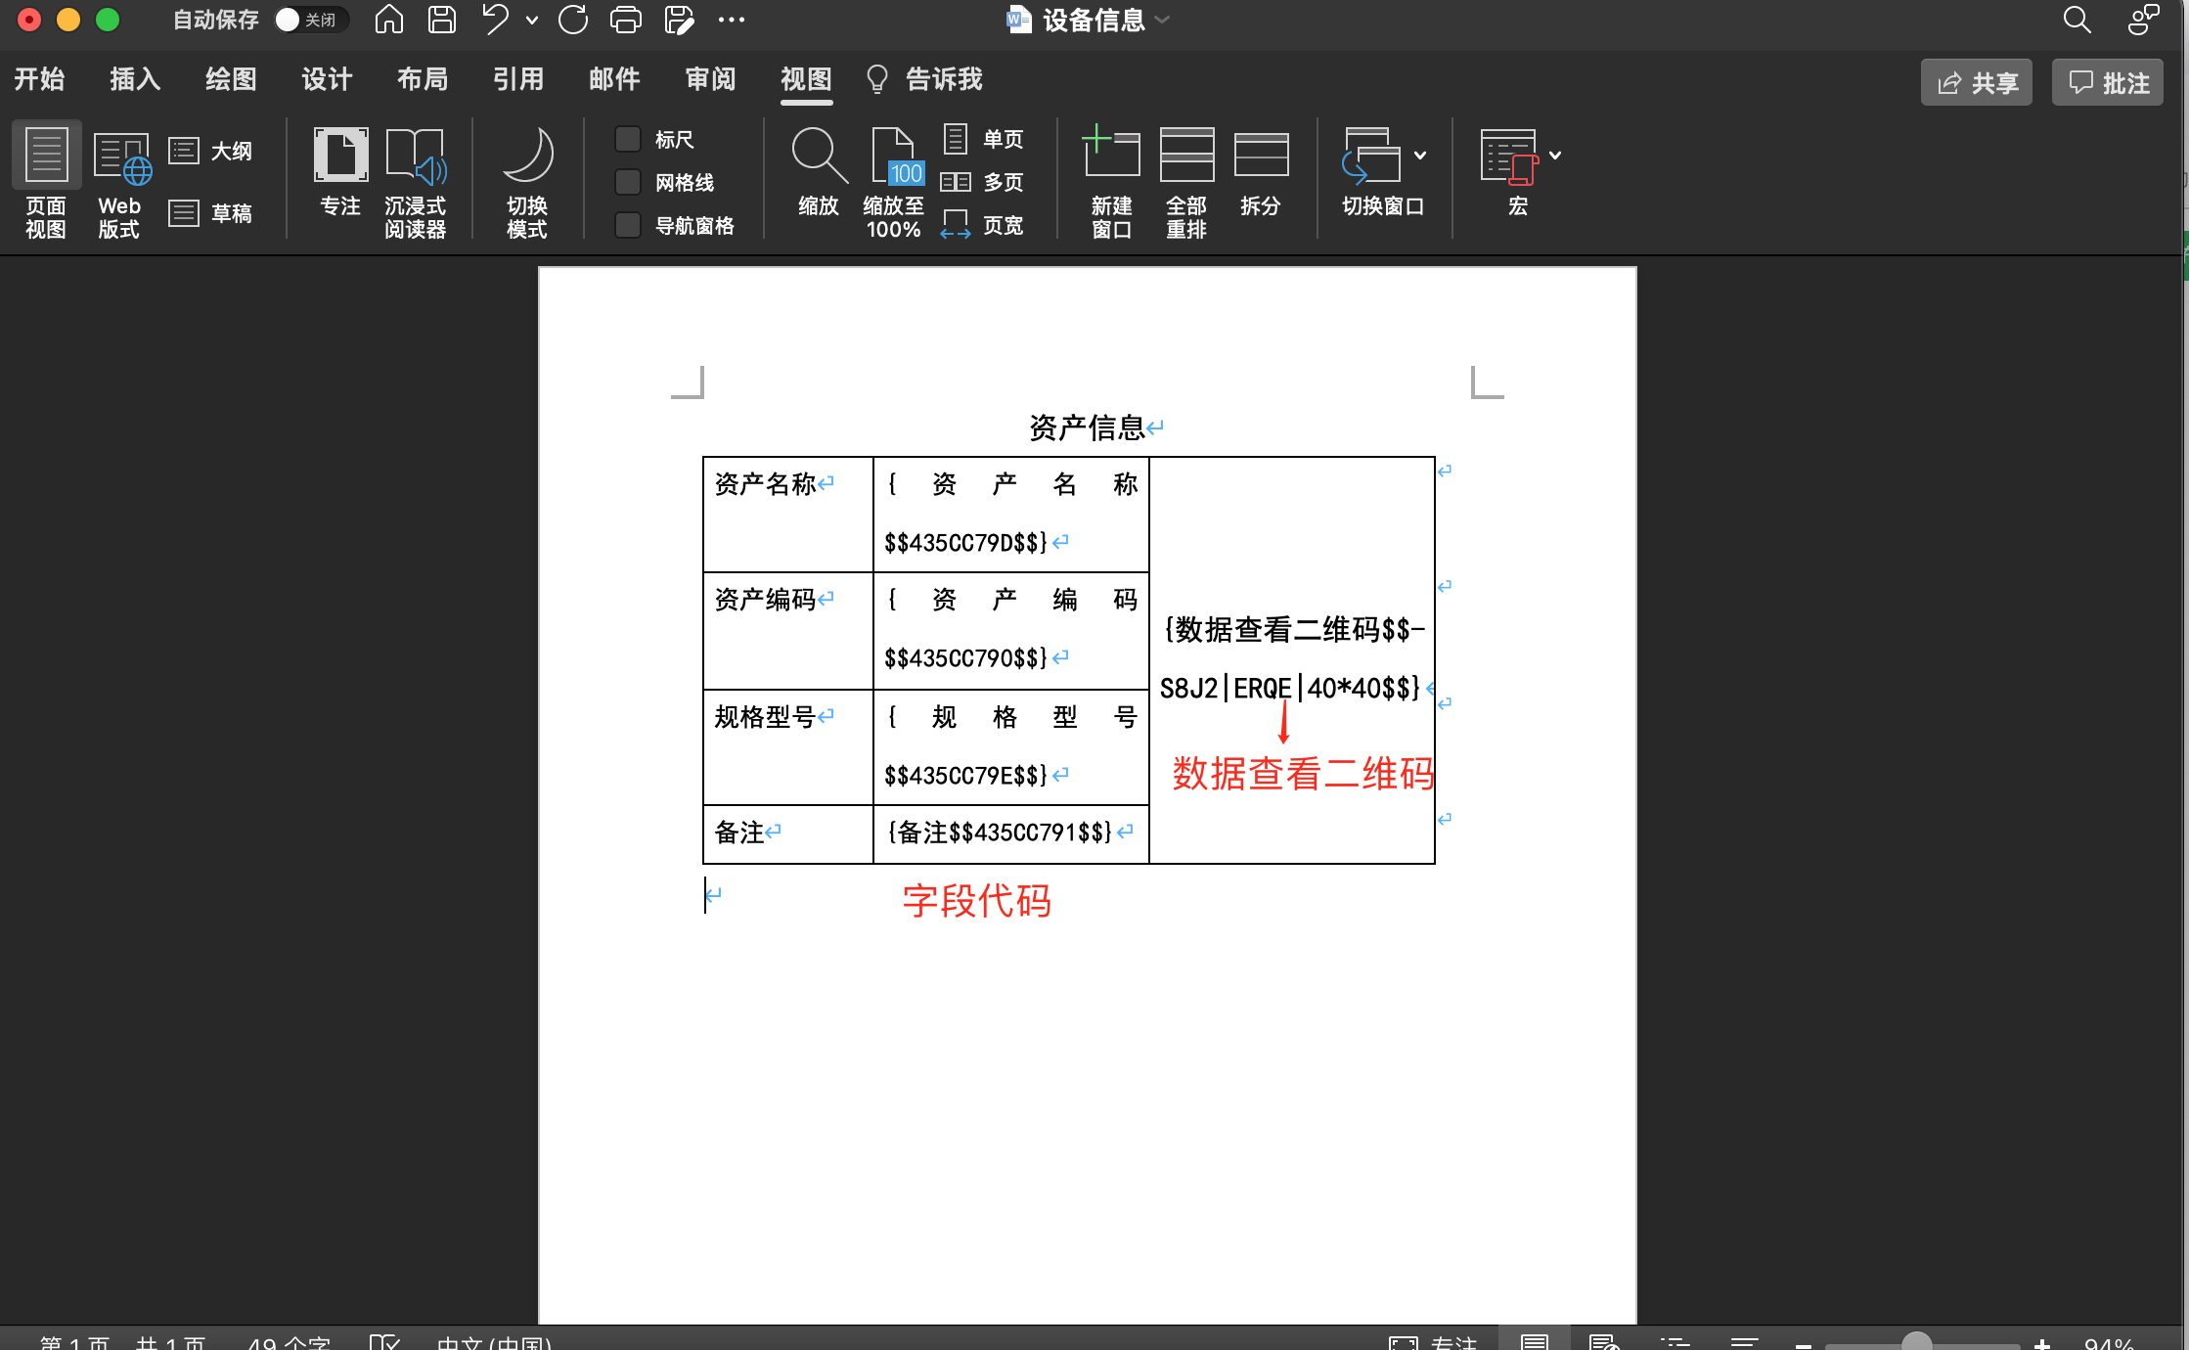Click the 规格型号 table cell
Image resolution: width=2189 pixels, height=1350 pixels.
(x=787, y=747)
